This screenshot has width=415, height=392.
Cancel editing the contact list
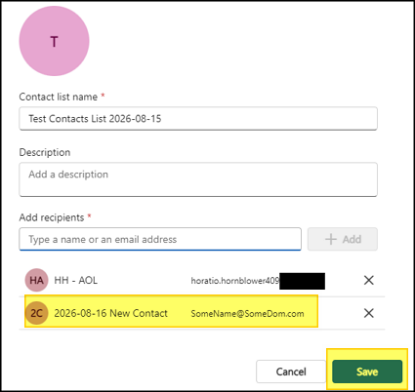(291, 372)
